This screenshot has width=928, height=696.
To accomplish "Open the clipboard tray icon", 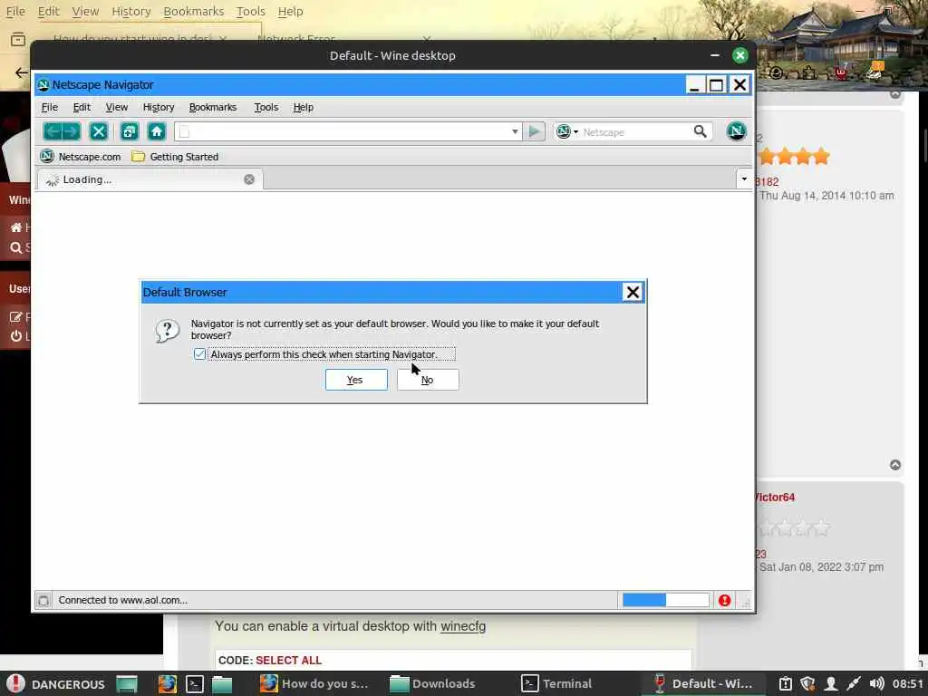I will [x=785, y=683].
